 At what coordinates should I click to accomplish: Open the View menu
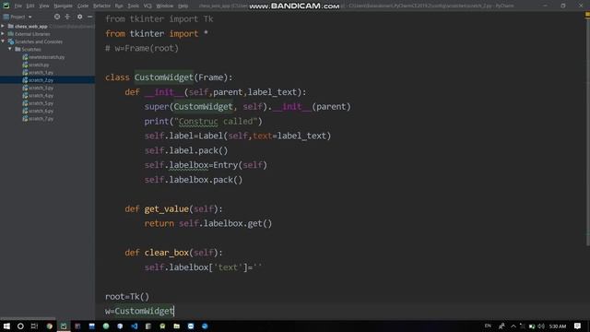click(44, 6)
